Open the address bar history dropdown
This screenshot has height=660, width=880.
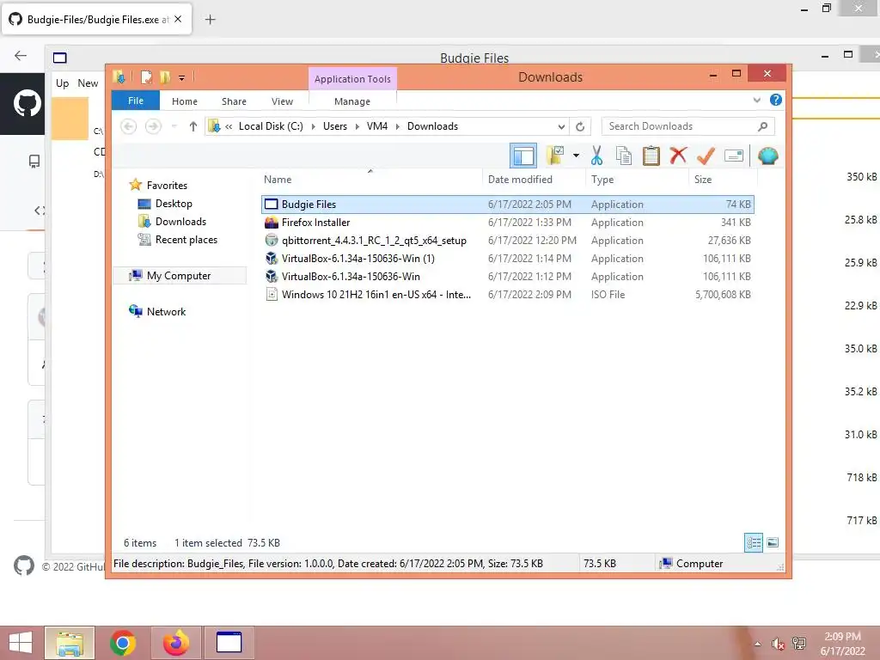(560, 126)
